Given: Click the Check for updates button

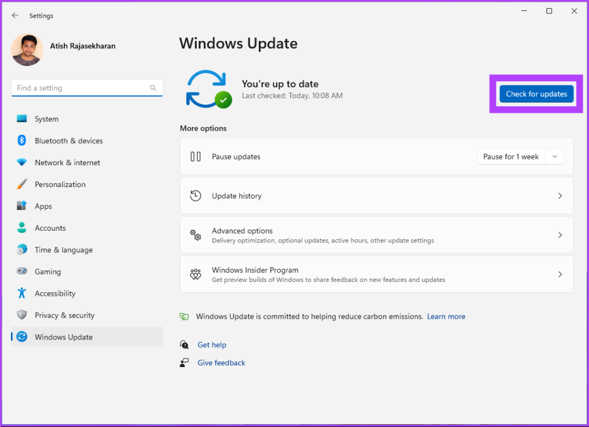Looking at the screenshot, I should [x=536, y=94].
